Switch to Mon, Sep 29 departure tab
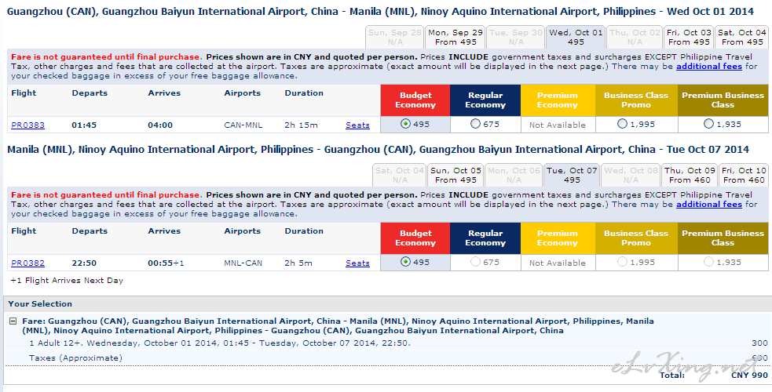 pos(456,38)
